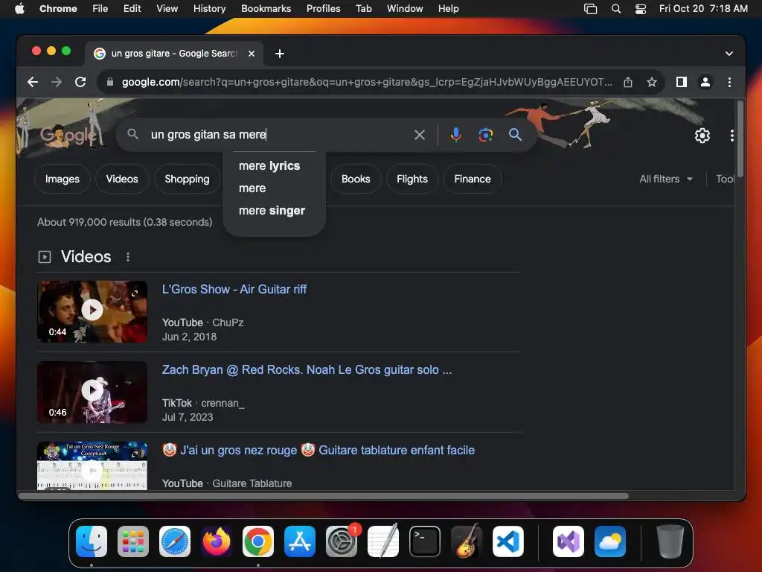Open the Bookmarks menu
The height and width of the screenshot is (572, 762).
[x=266, y=9]
